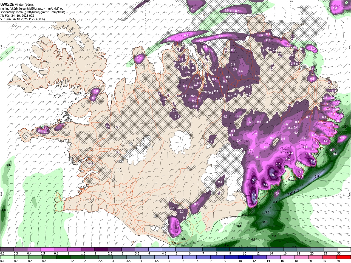
Task: Click the 1.0 value in the green patch at the map's western border
Action: click(x=4, y=210)
